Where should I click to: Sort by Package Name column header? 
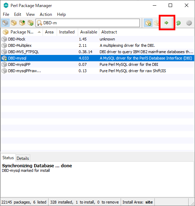pos(22,32)
